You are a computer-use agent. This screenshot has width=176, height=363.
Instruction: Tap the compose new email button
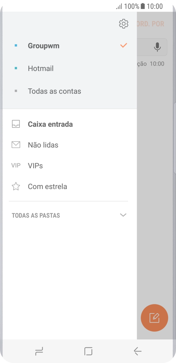tap(155, 318)
